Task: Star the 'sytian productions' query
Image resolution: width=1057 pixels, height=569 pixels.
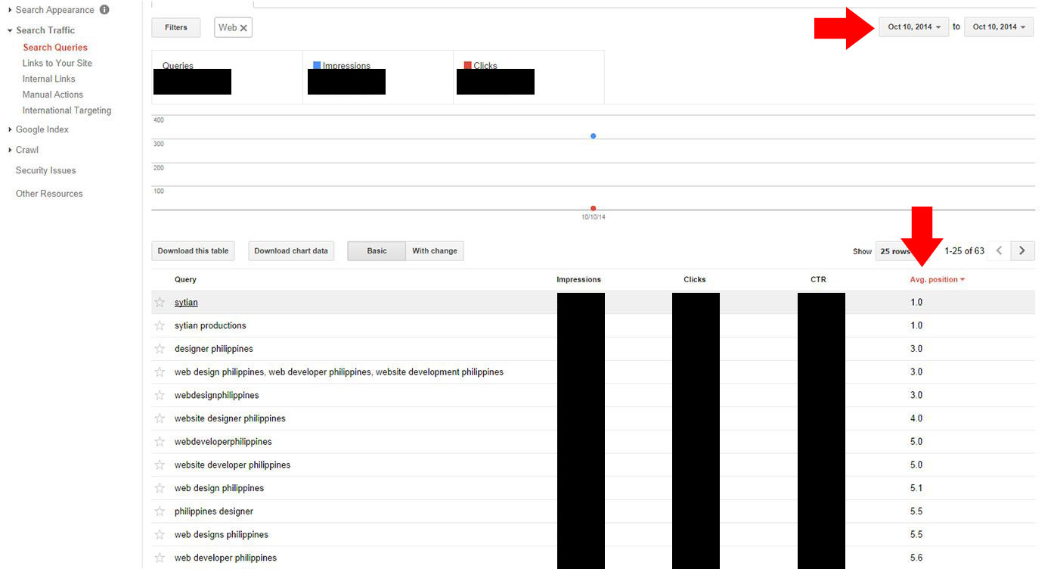Action: click(x=160, y=326)
